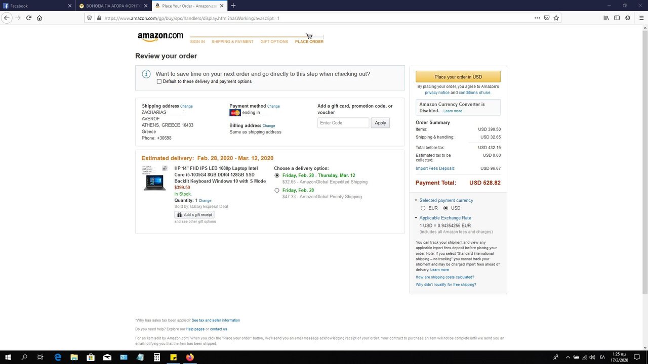Screen dimensions: 648x364
Task: Open the page actions three-dots menu
Action: (537, 18)
